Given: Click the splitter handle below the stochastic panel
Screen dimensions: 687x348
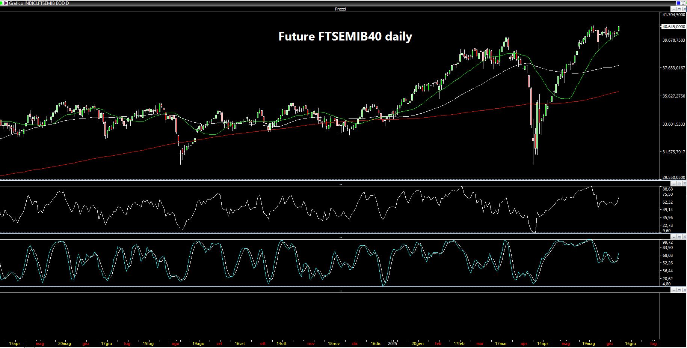Looking at the screenshot, I should point(341,291).
